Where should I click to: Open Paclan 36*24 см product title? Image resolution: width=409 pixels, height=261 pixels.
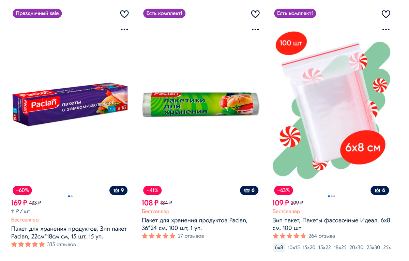[x=194, y=224]
